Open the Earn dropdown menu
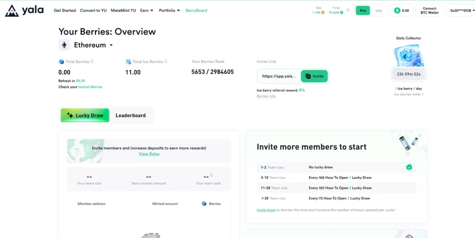 [147, 10]
